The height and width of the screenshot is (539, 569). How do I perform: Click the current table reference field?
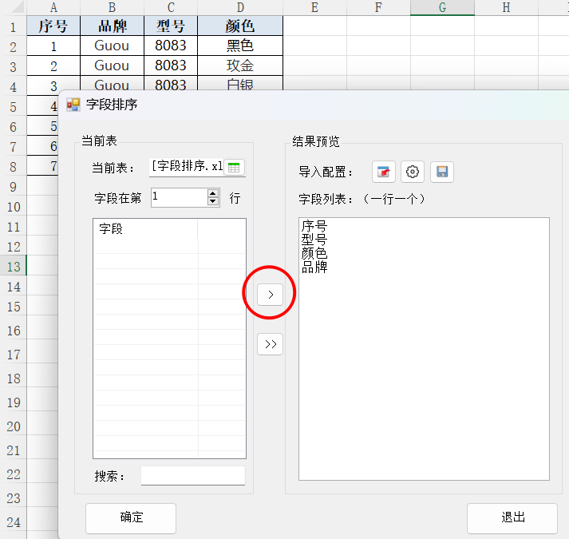[x=187, y=168]
